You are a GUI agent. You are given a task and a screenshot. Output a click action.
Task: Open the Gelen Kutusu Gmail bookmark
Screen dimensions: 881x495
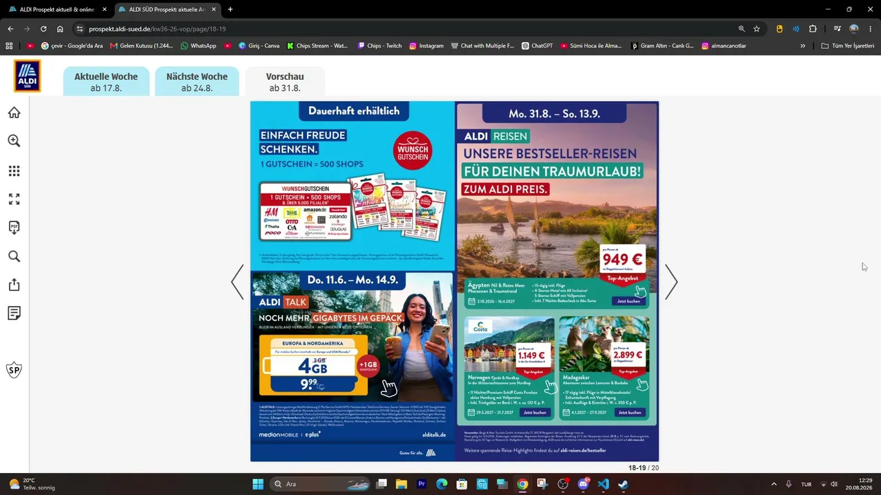[x=142, y=46]
